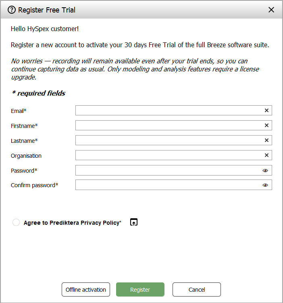Cancel the registration dialog
Viewport: 283px width, 303px height.
tap(197, 290)
